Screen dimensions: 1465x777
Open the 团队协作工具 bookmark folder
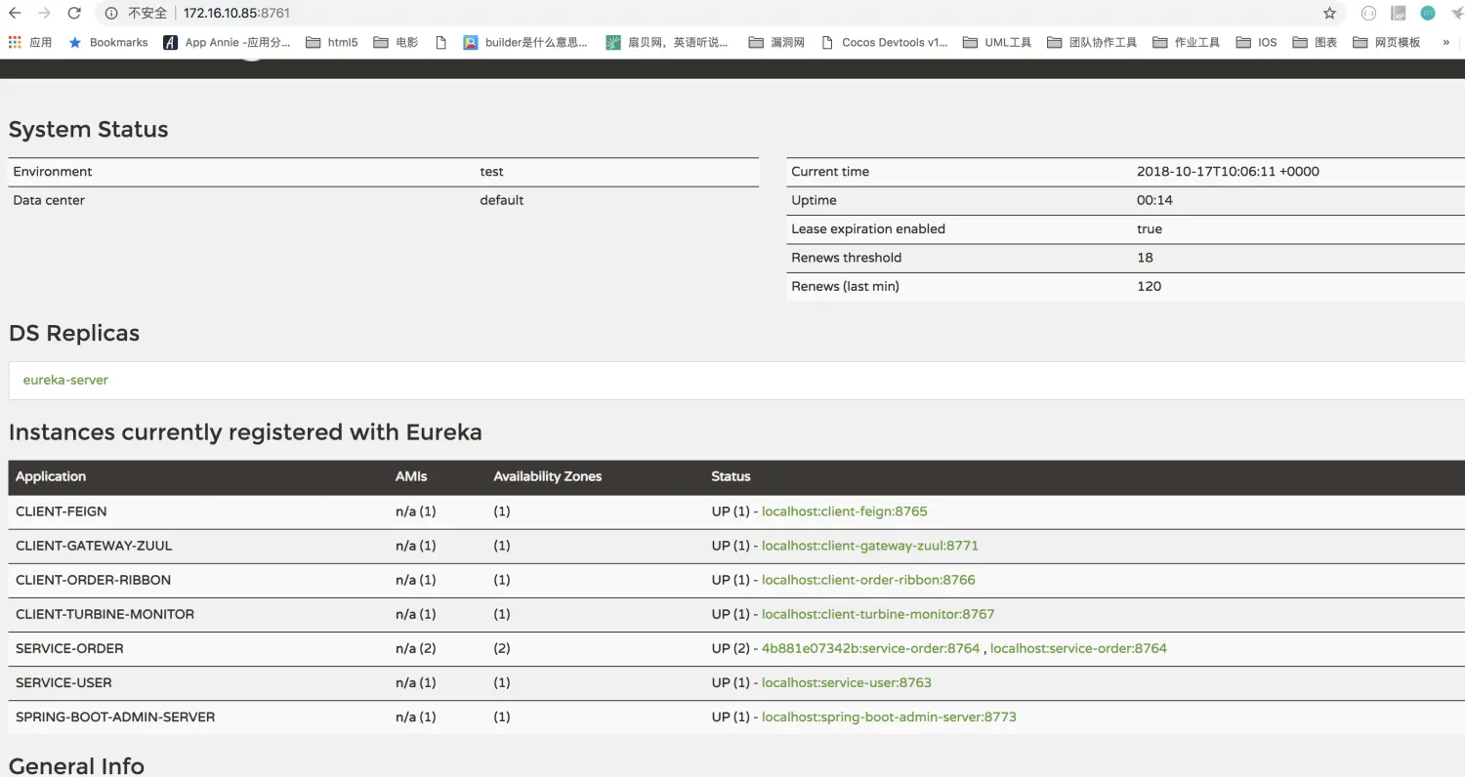tap(1092, 42)
